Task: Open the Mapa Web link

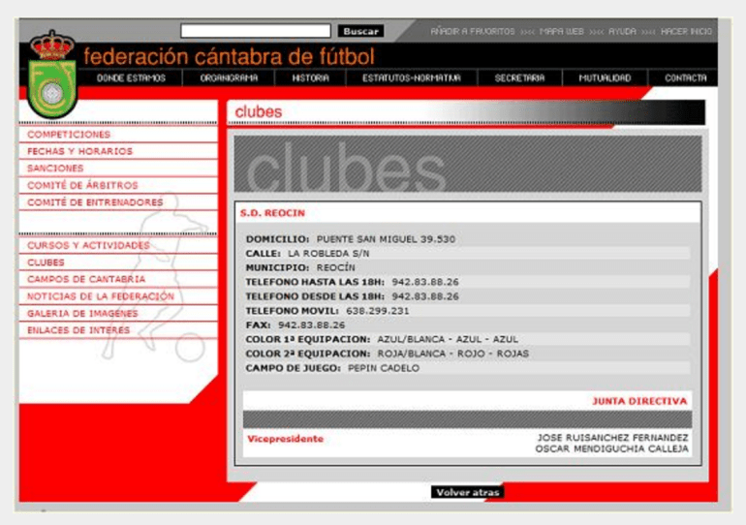Action: 561,31
